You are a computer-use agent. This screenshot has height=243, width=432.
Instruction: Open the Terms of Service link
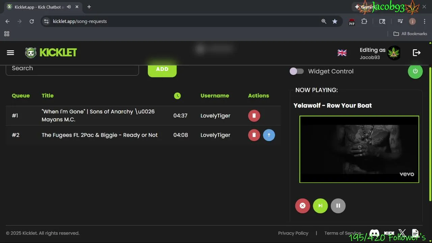343,233
